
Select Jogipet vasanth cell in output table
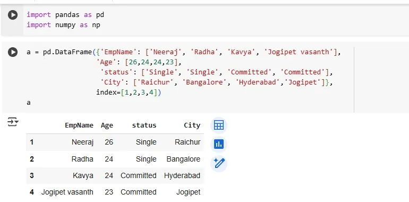(67, 192)
